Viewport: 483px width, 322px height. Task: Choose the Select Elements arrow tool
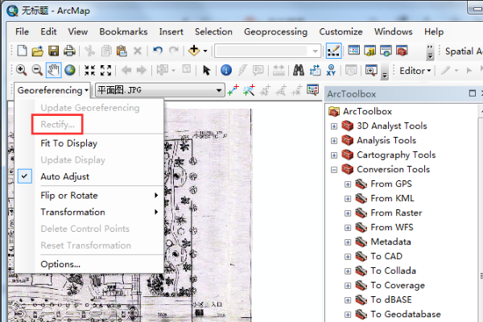tap(206, 70)
